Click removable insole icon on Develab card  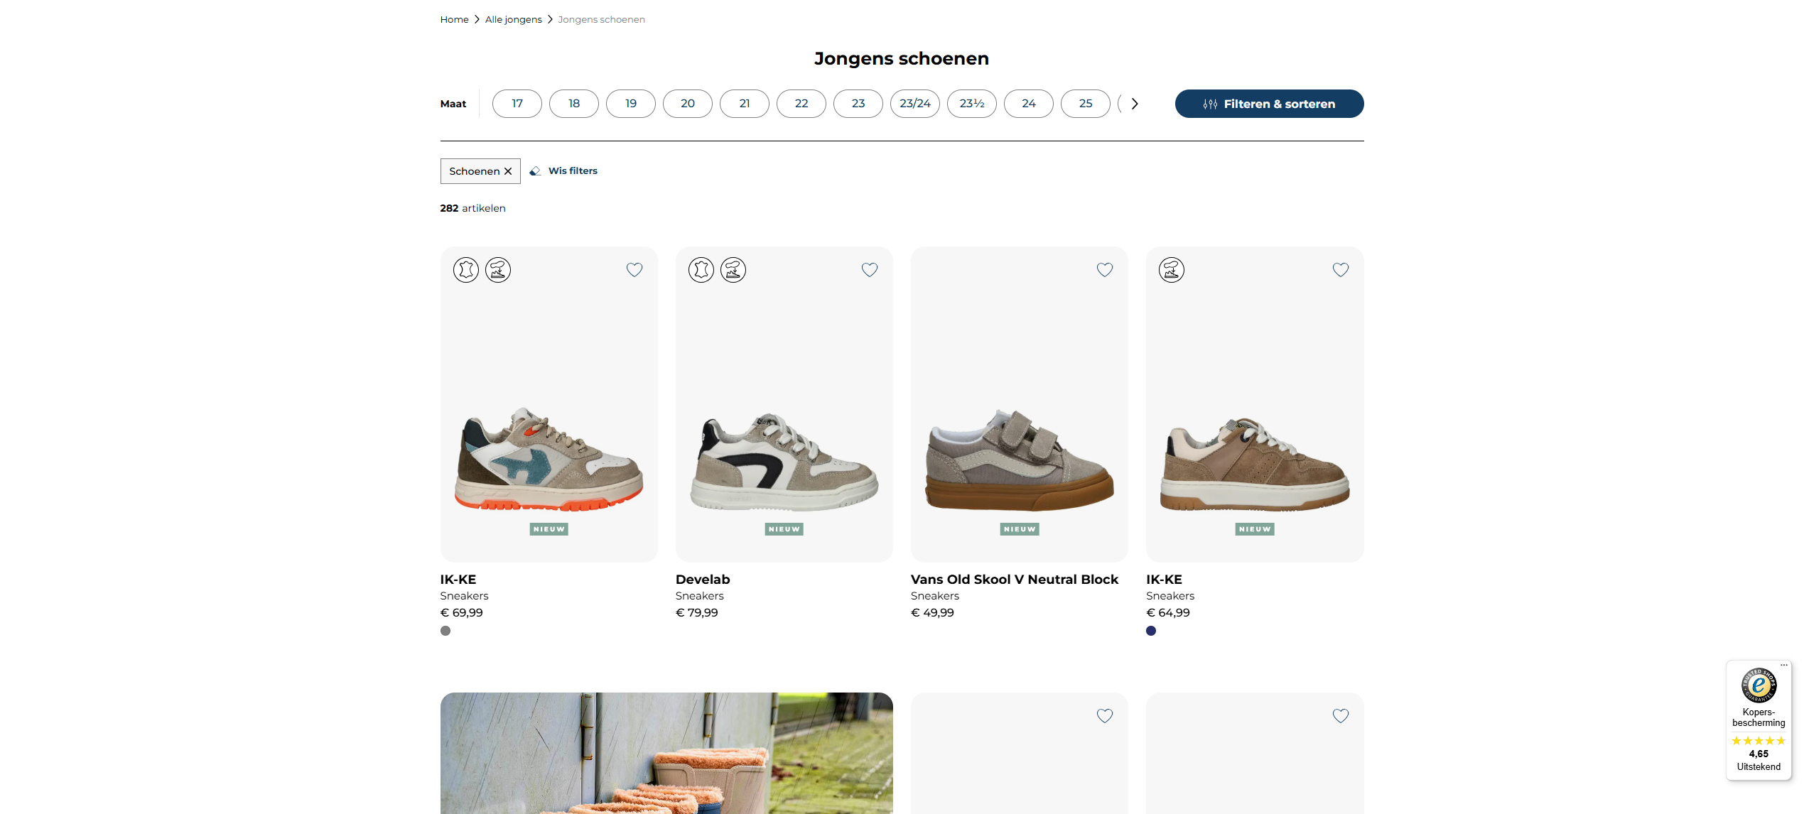733,270
